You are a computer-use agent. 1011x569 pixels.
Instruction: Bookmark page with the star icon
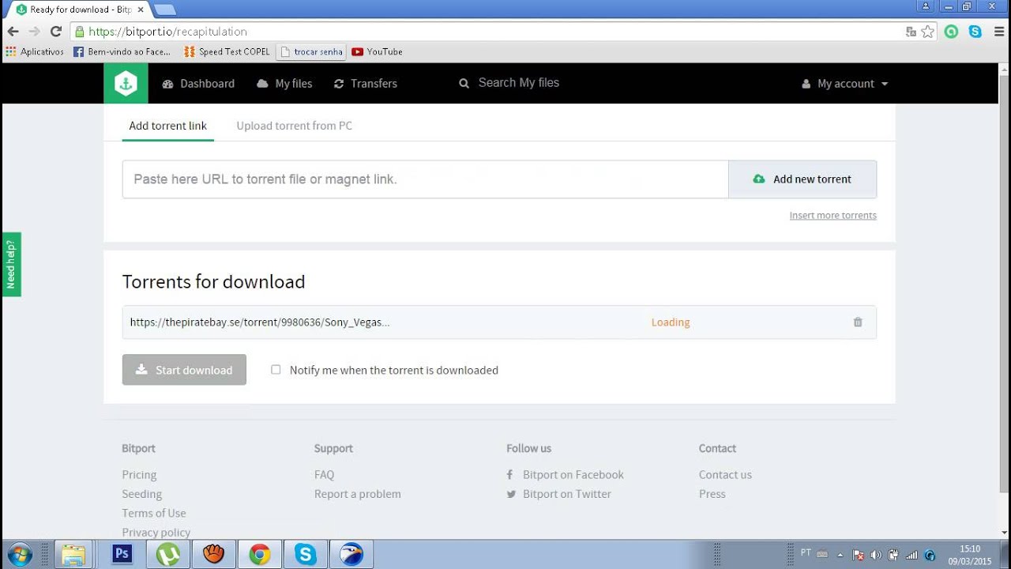click(x=928, y=32)
